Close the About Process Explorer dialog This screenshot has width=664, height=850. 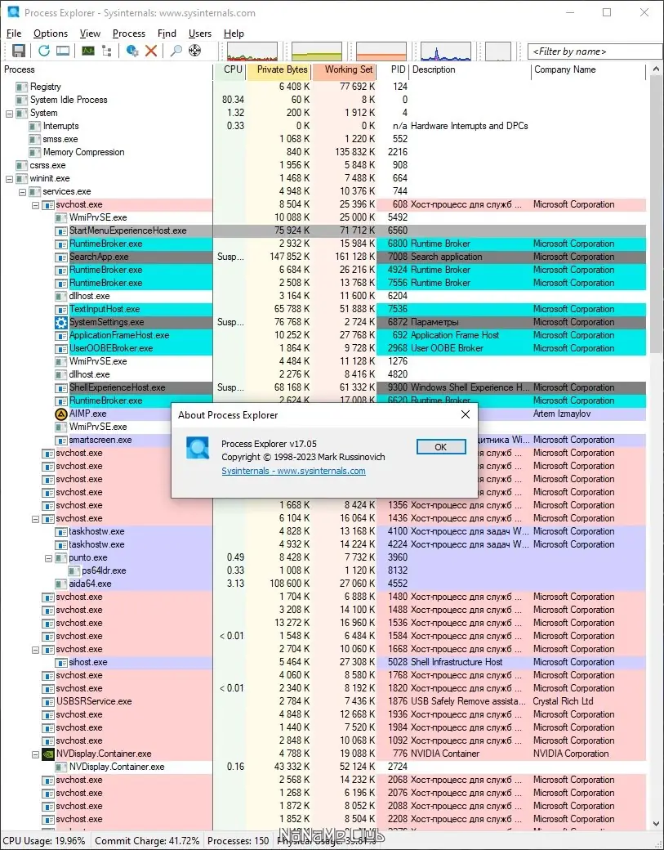(466, 414)
